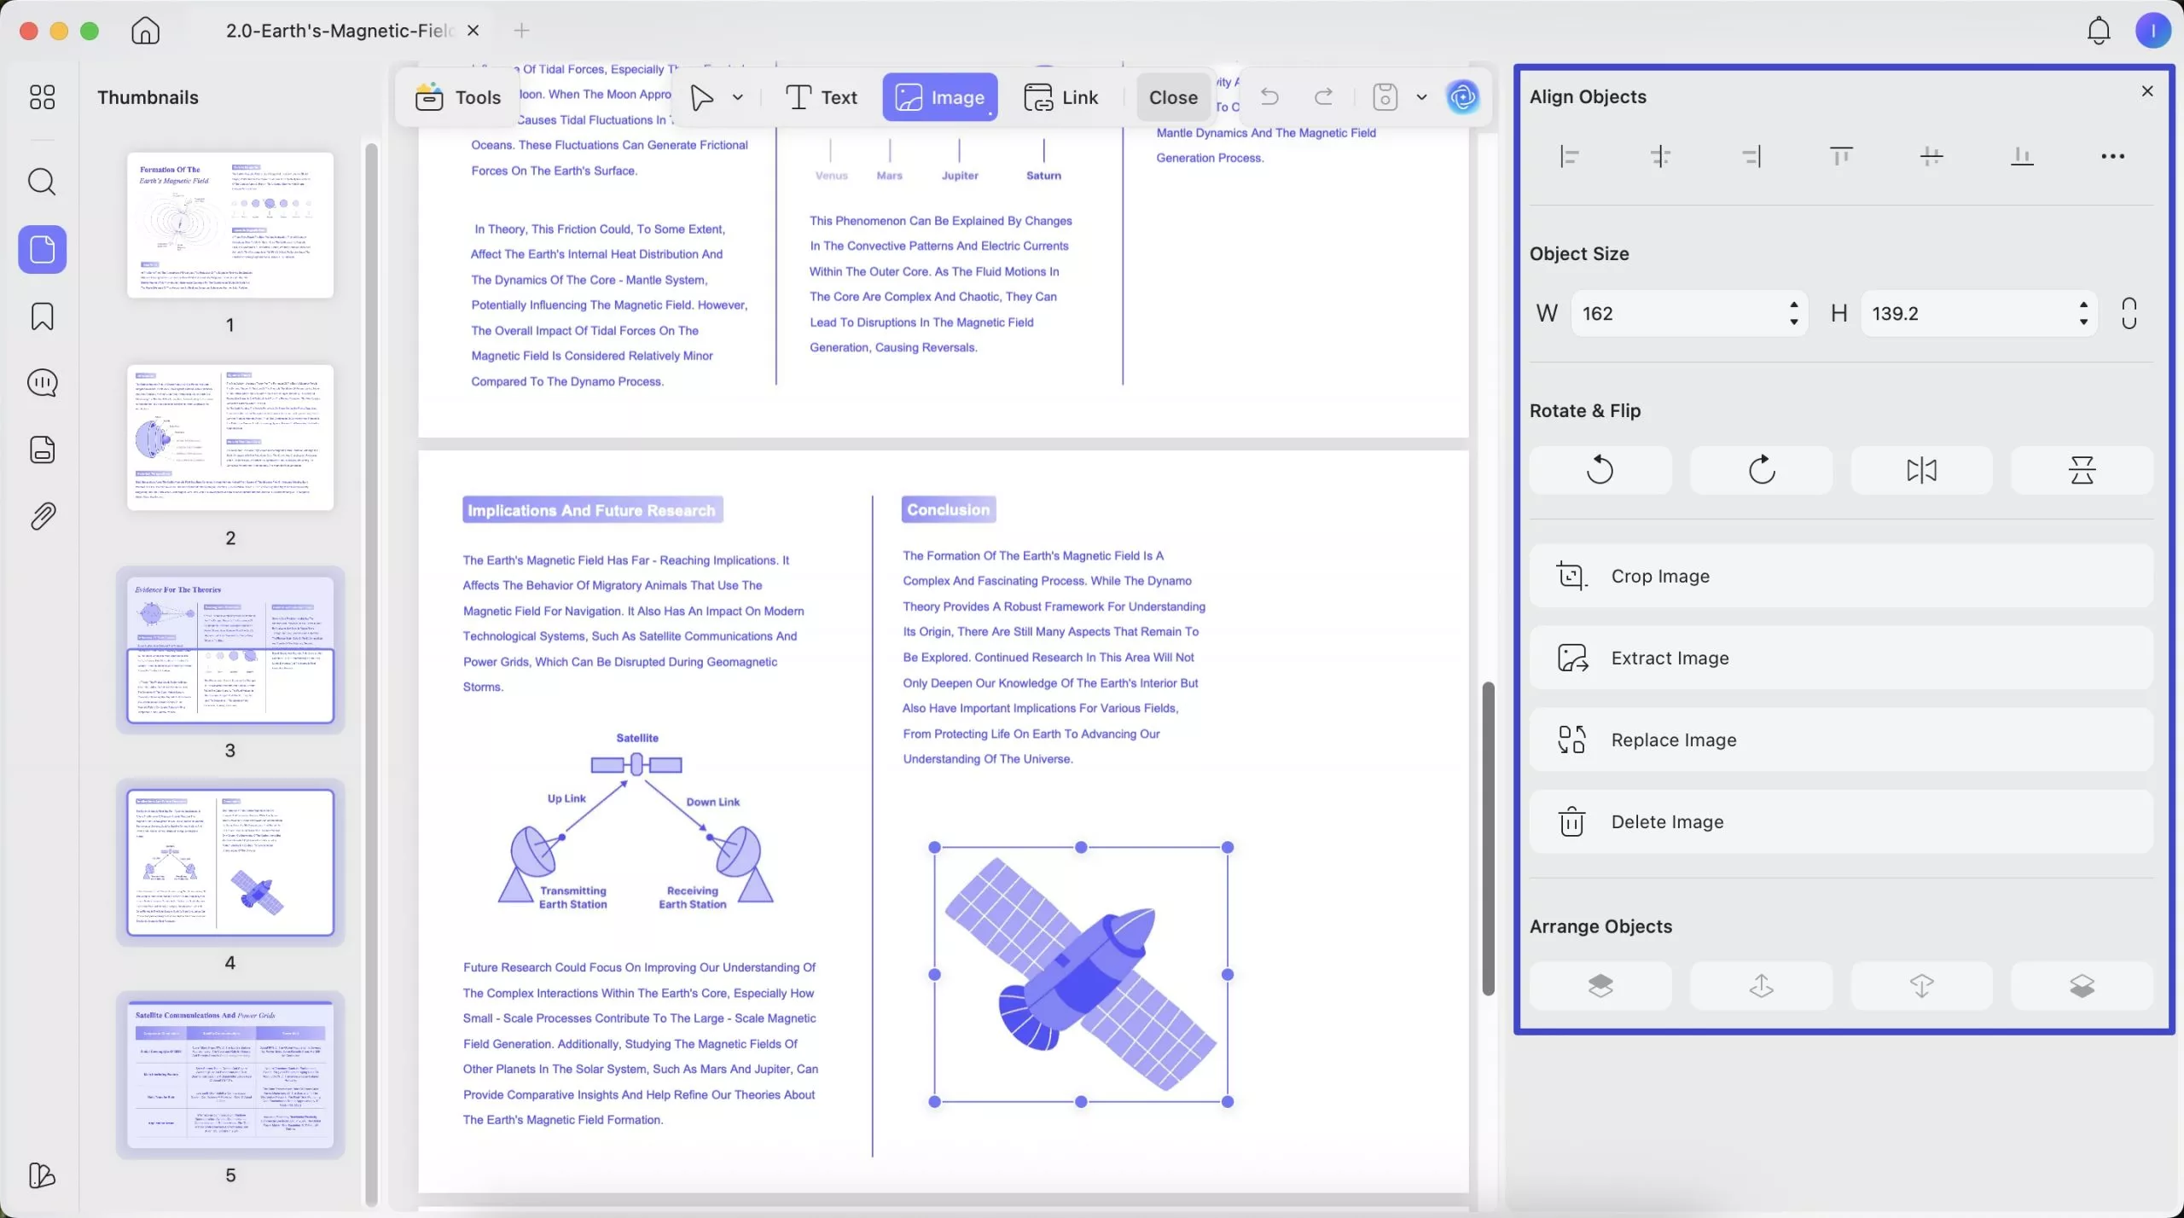Expand the save options dropdown arrow
Image resolution: width=2184 pixels, height=1218 pixels.
(x=1421, y=97)
